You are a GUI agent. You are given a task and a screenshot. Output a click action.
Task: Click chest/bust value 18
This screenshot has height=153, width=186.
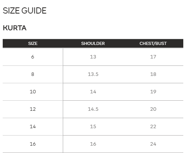[x=153, y=74]
